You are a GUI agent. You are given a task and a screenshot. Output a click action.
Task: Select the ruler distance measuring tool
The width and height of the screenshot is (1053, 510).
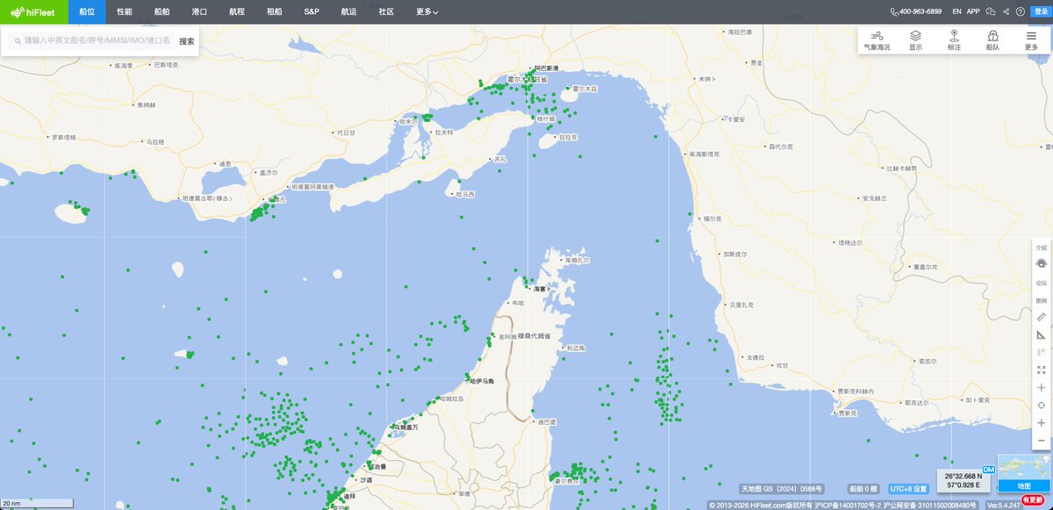1042,316
